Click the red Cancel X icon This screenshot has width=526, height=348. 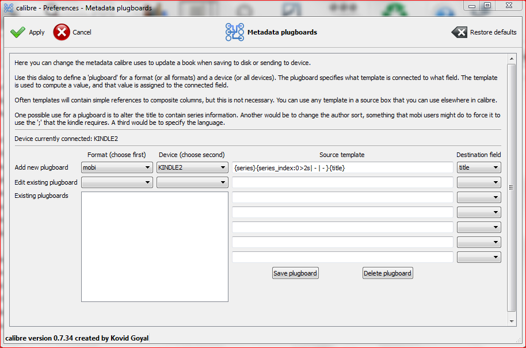pos(62,32)
